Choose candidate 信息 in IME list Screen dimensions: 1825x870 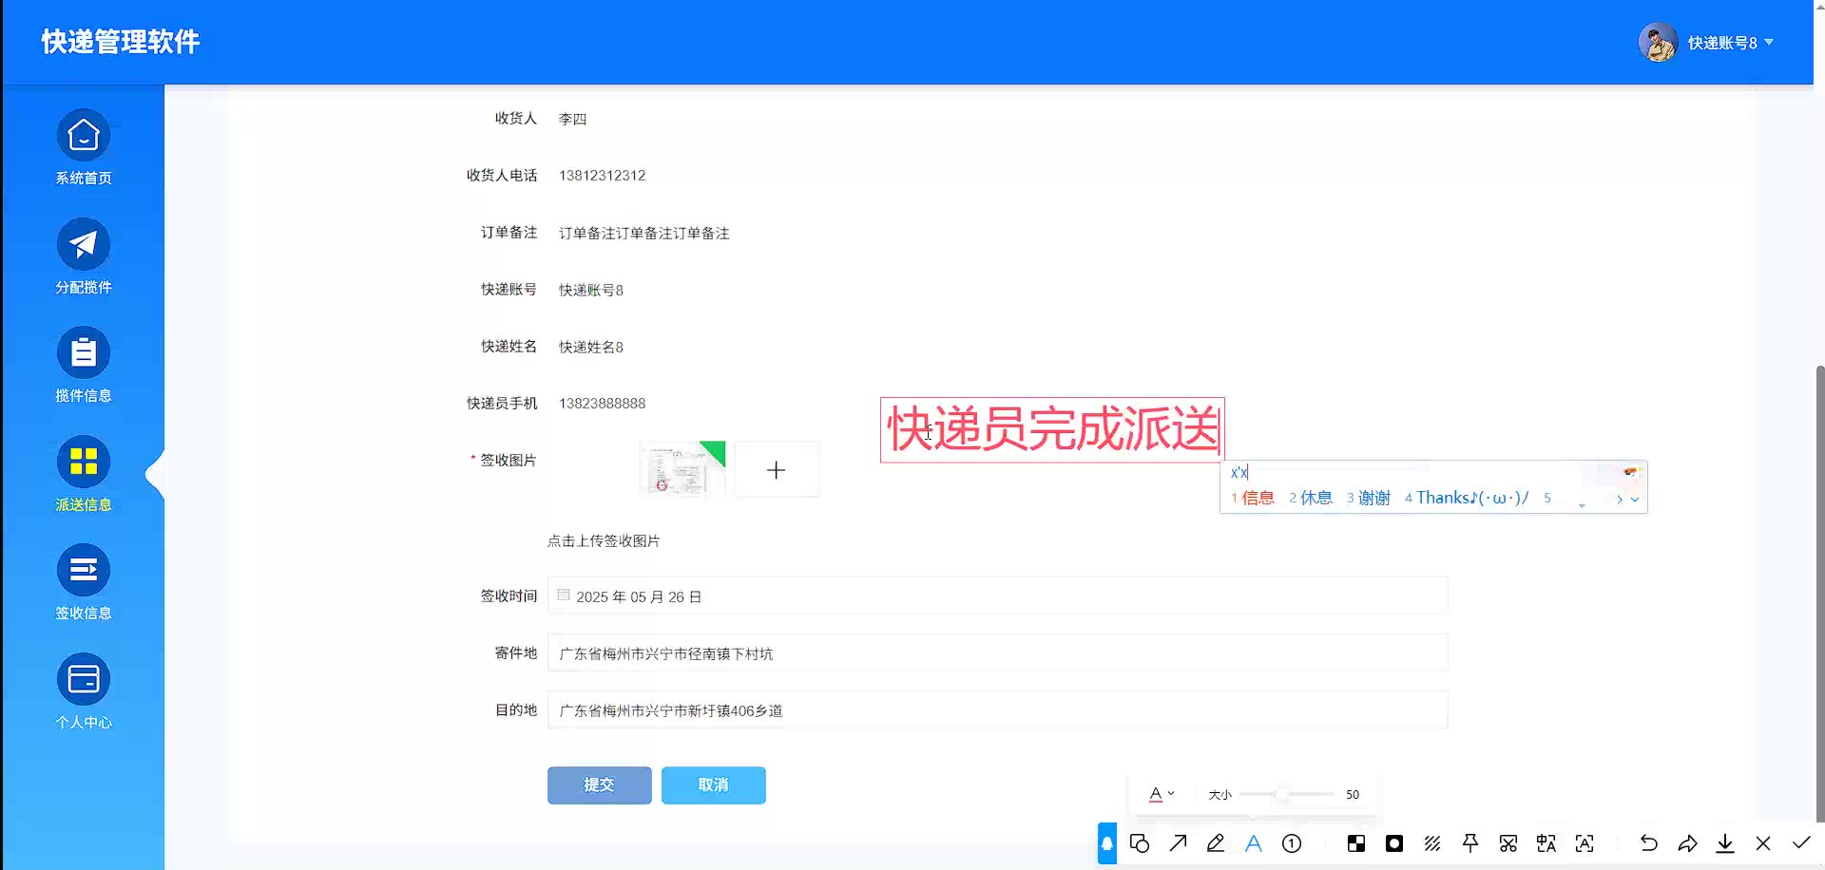1257,498
